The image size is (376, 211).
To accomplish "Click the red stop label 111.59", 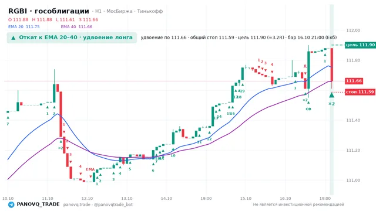I will pyautogui.click(x=360, y=92).
